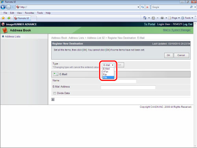Open the Type combo box showing E-Mail
This screenshot has width=197, height=148.
[x=108, y=65]
